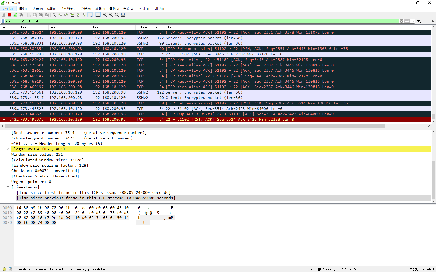
Task: Open the display filter bookmark menu
Action: pyautogui.click(x=3, y=21)
